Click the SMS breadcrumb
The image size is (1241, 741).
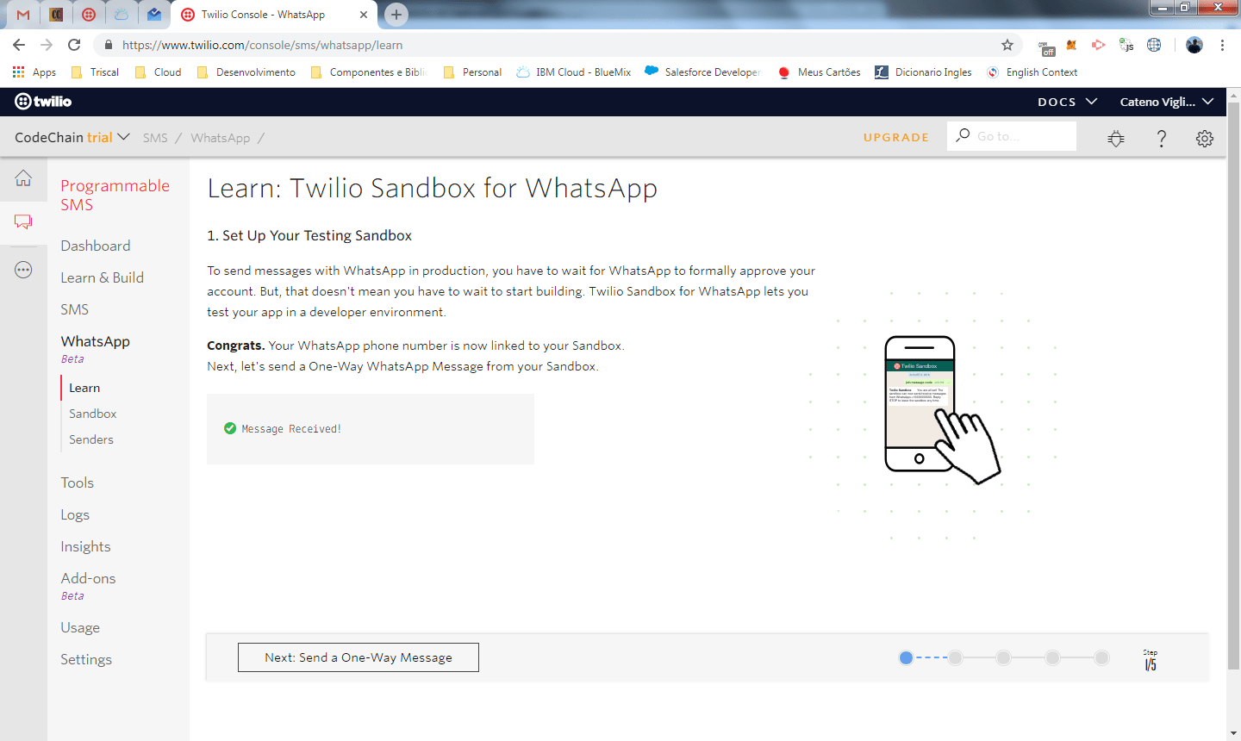point(155,138)
